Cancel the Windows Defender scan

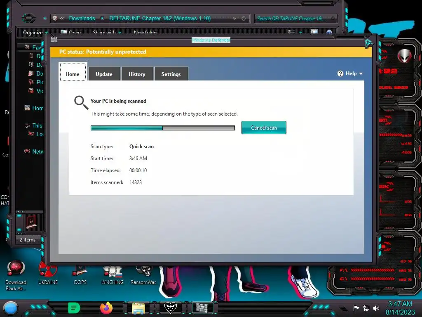coord(264,128)
